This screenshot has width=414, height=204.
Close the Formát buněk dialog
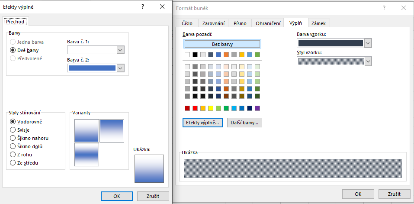click(403, 8)
